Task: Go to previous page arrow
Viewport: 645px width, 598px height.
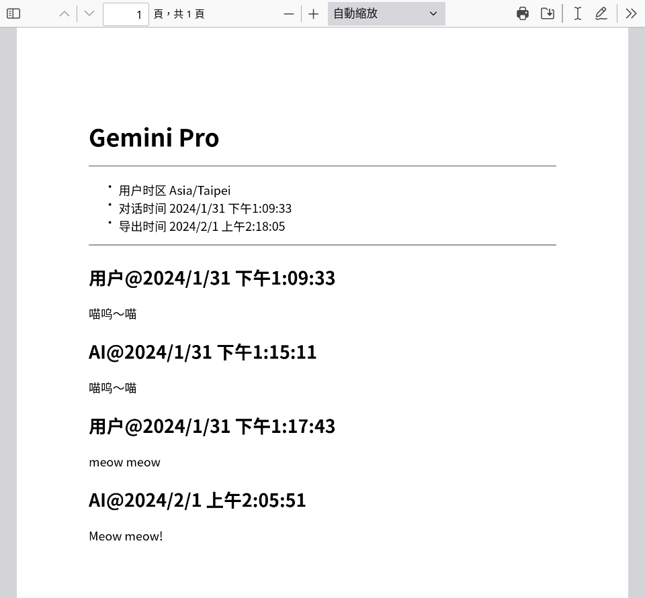Action: (x=64, y=13)
